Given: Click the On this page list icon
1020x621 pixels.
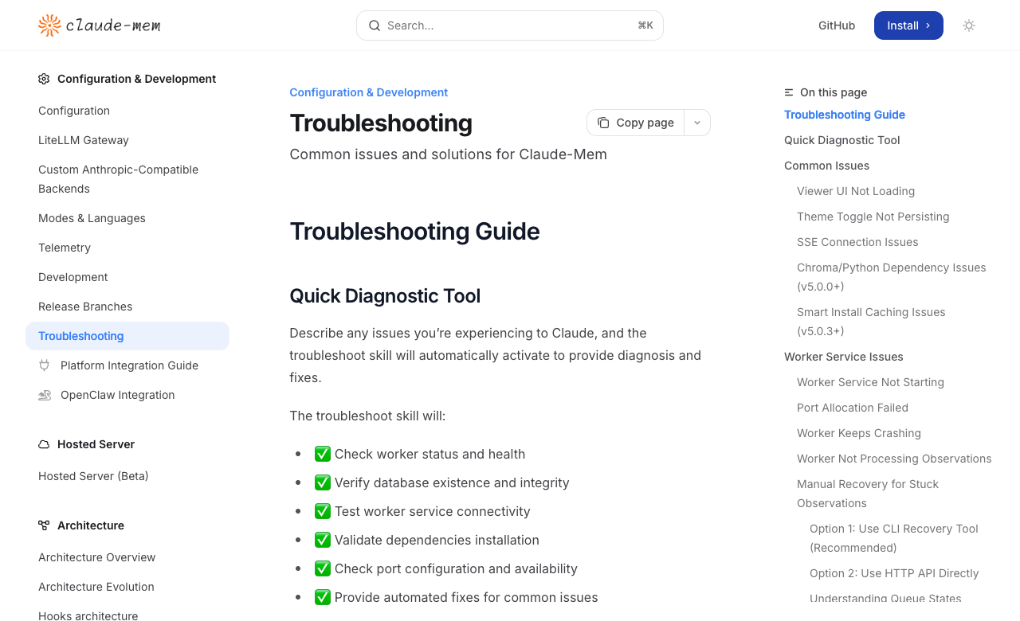Looking at the screenshot, I should click(x=789, y=92).
